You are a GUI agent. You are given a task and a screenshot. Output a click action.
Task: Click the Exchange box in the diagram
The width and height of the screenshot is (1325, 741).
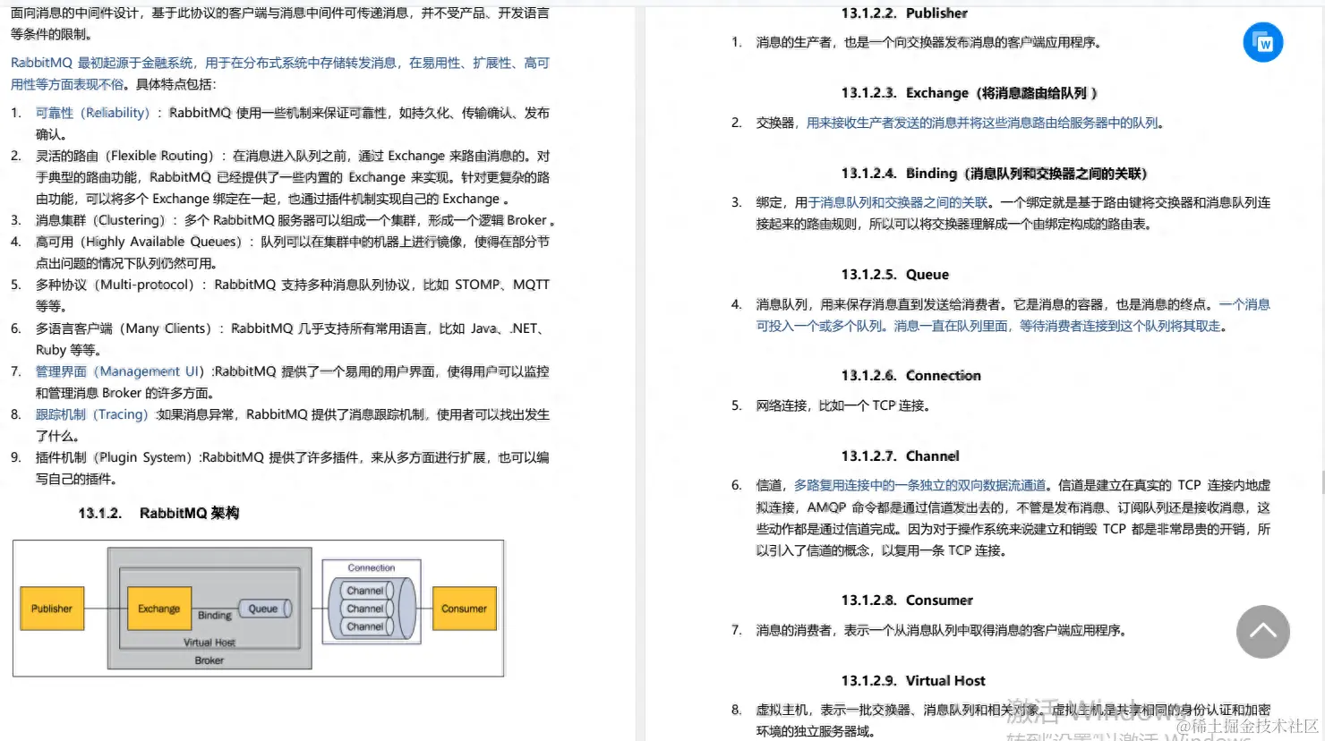159,609
